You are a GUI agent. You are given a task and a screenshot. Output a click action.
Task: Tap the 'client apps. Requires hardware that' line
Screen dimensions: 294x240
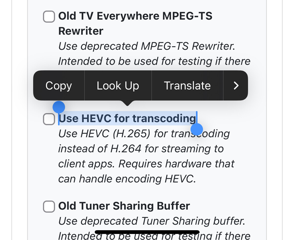tap(146, 164)
